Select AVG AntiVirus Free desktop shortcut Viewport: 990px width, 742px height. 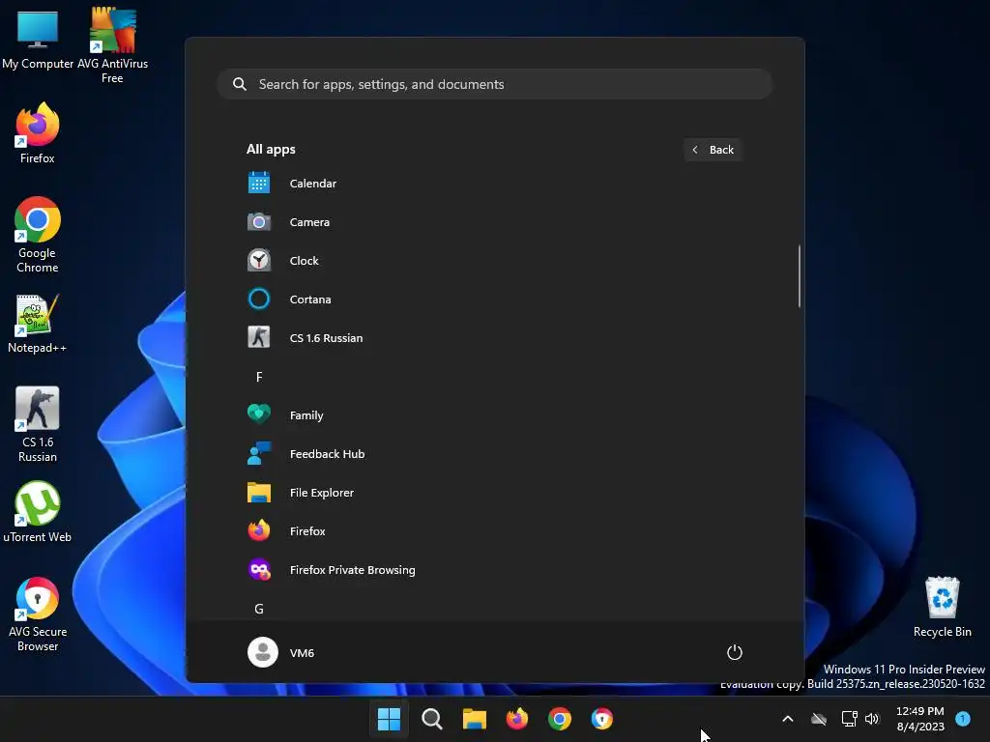[x=112, y=45]
